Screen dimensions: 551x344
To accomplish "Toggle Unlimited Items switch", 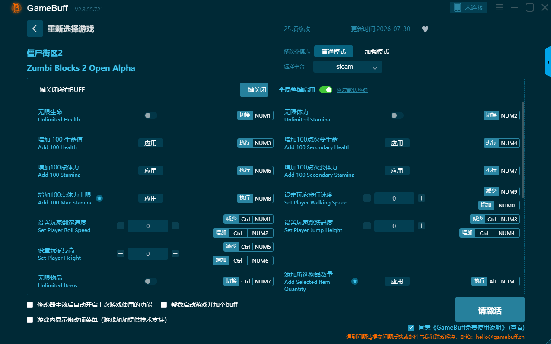I will click(x=150, y=281).
